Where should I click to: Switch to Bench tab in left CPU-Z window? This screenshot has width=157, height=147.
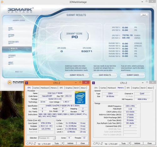point(76,88)
